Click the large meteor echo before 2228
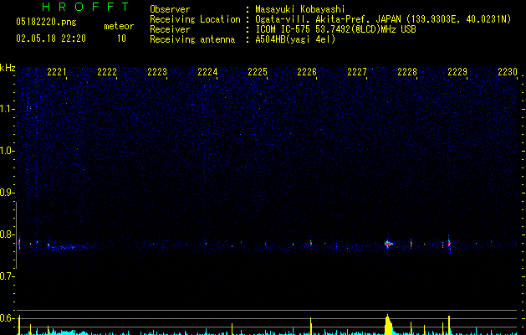 coord(389,244)
